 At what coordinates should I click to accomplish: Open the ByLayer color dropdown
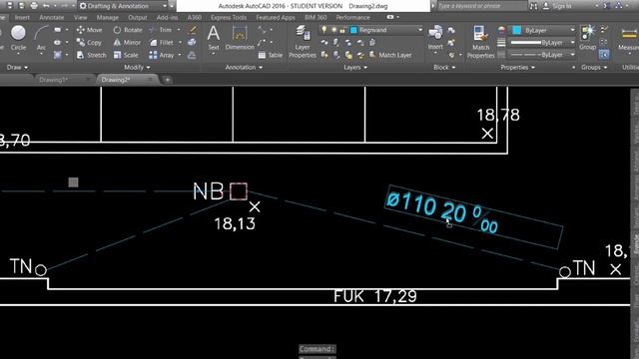click(x=572, y=30)
